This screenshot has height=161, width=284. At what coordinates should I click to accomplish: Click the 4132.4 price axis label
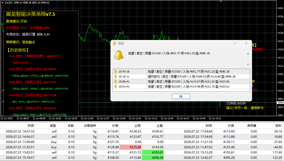tap(280, 25)
